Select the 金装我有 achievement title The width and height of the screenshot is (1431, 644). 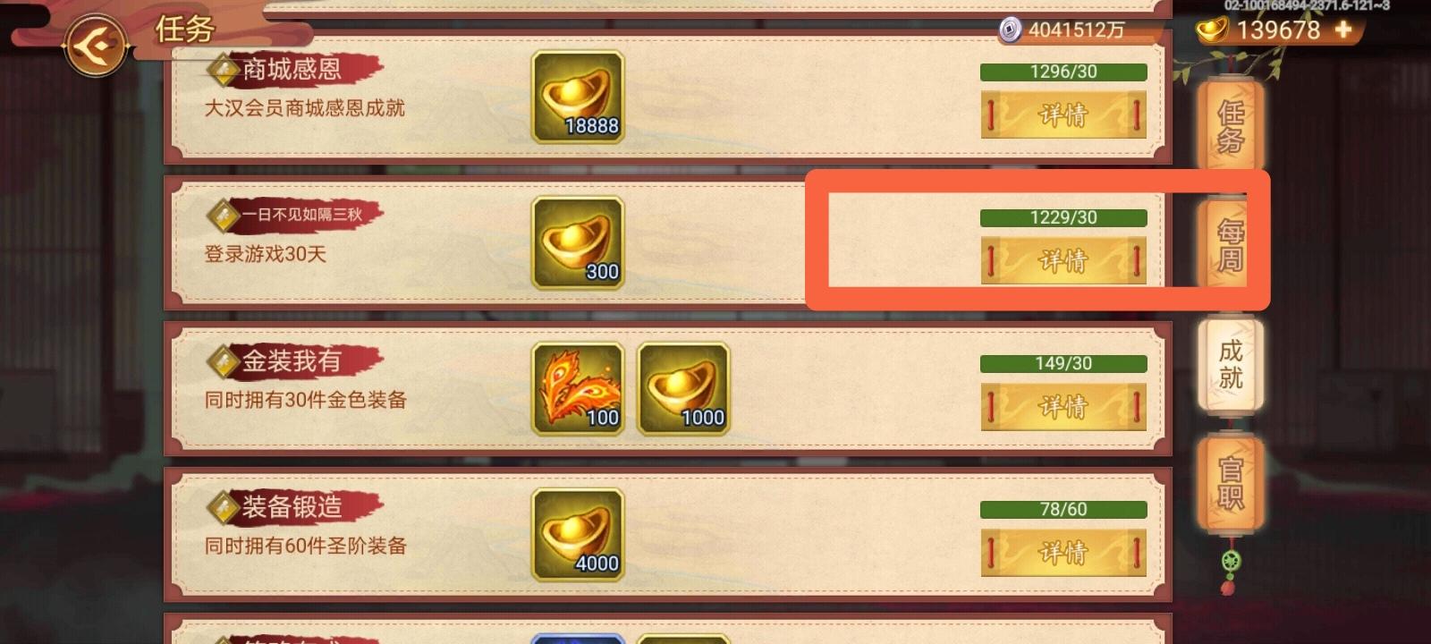point(292,361)
